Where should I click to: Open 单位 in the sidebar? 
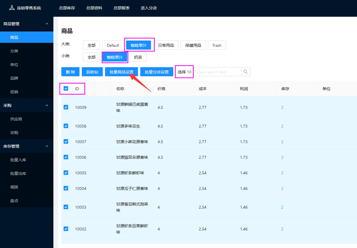27,65
